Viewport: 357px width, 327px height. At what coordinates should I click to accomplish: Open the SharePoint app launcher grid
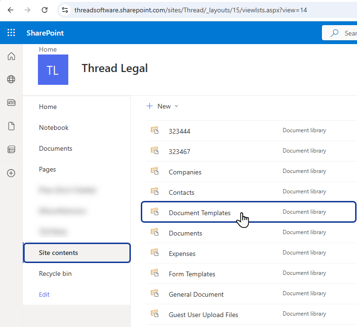click(x=11, y=33)
